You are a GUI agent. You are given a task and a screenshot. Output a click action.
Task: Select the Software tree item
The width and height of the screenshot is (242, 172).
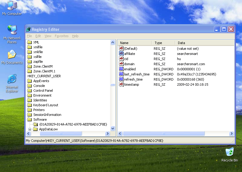pos(40,119)
